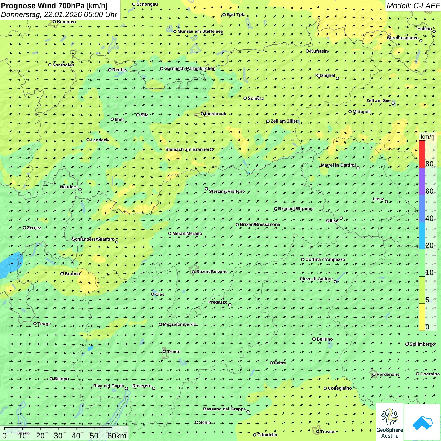Click the Rovereto town label

142,386
